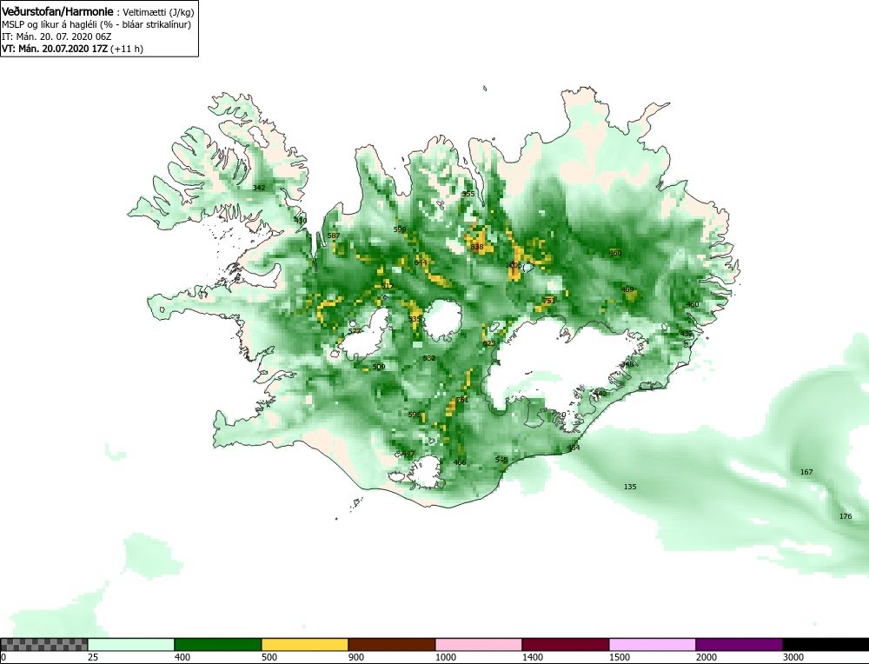Click the map value 599
This screenshot has height=664, width=869.
tap(400, 229)
